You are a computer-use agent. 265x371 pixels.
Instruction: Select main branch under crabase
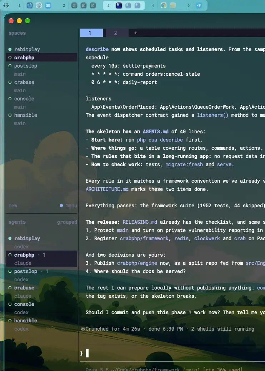(x=20, y=90)
